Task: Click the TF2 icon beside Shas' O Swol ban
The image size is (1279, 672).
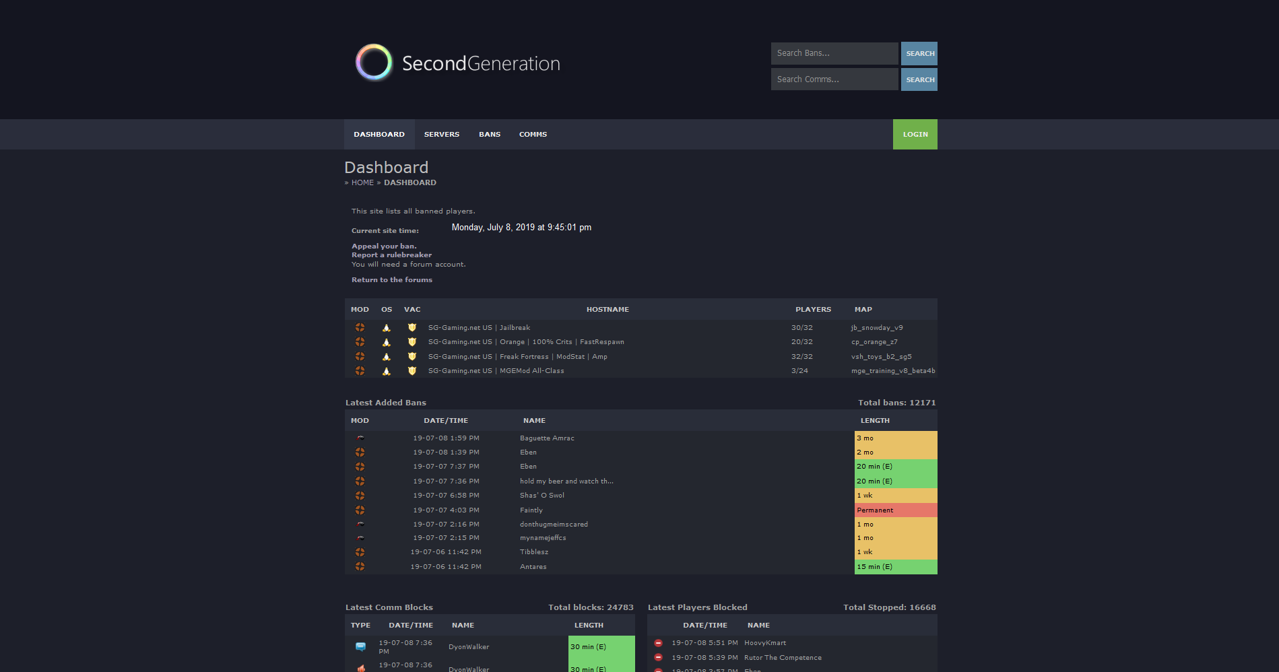Action: point(360,496)
